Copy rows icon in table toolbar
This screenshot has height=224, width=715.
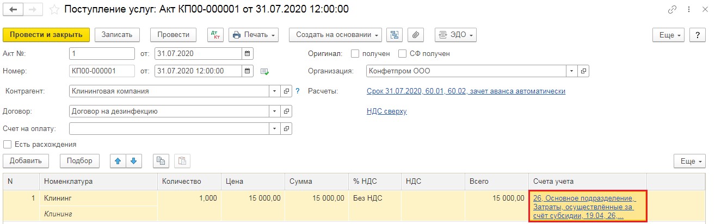click(161, 160)
